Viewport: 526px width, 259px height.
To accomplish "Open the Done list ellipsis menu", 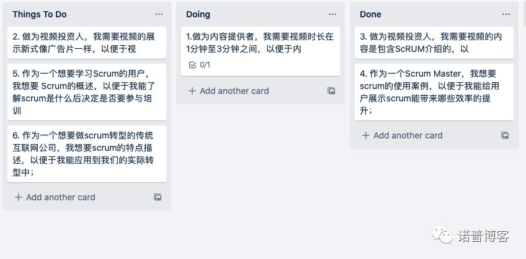I will [x=506, y=14].
